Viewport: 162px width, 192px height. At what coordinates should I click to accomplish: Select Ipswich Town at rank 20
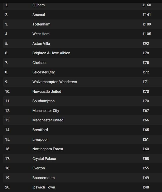pyautogui.click(x=44, y=187)
